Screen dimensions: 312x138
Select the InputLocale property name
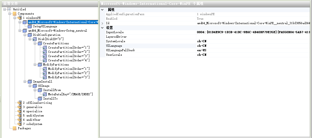tap(115, 32)
